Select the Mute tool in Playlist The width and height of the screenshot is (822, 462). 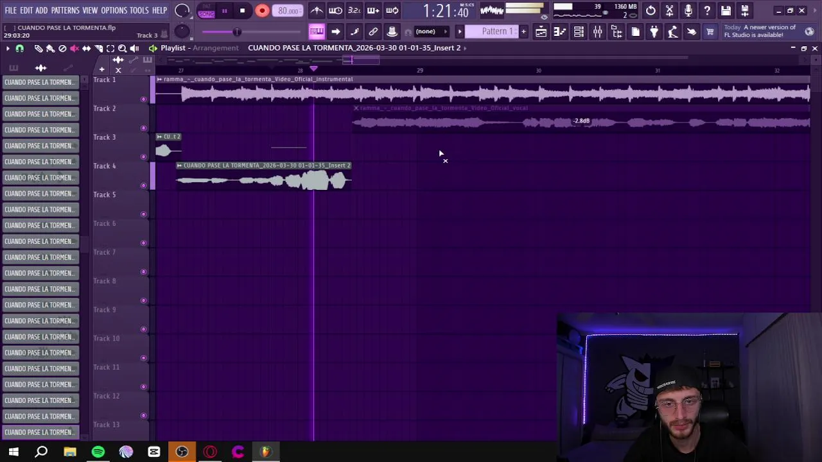[x=74, y=48]
